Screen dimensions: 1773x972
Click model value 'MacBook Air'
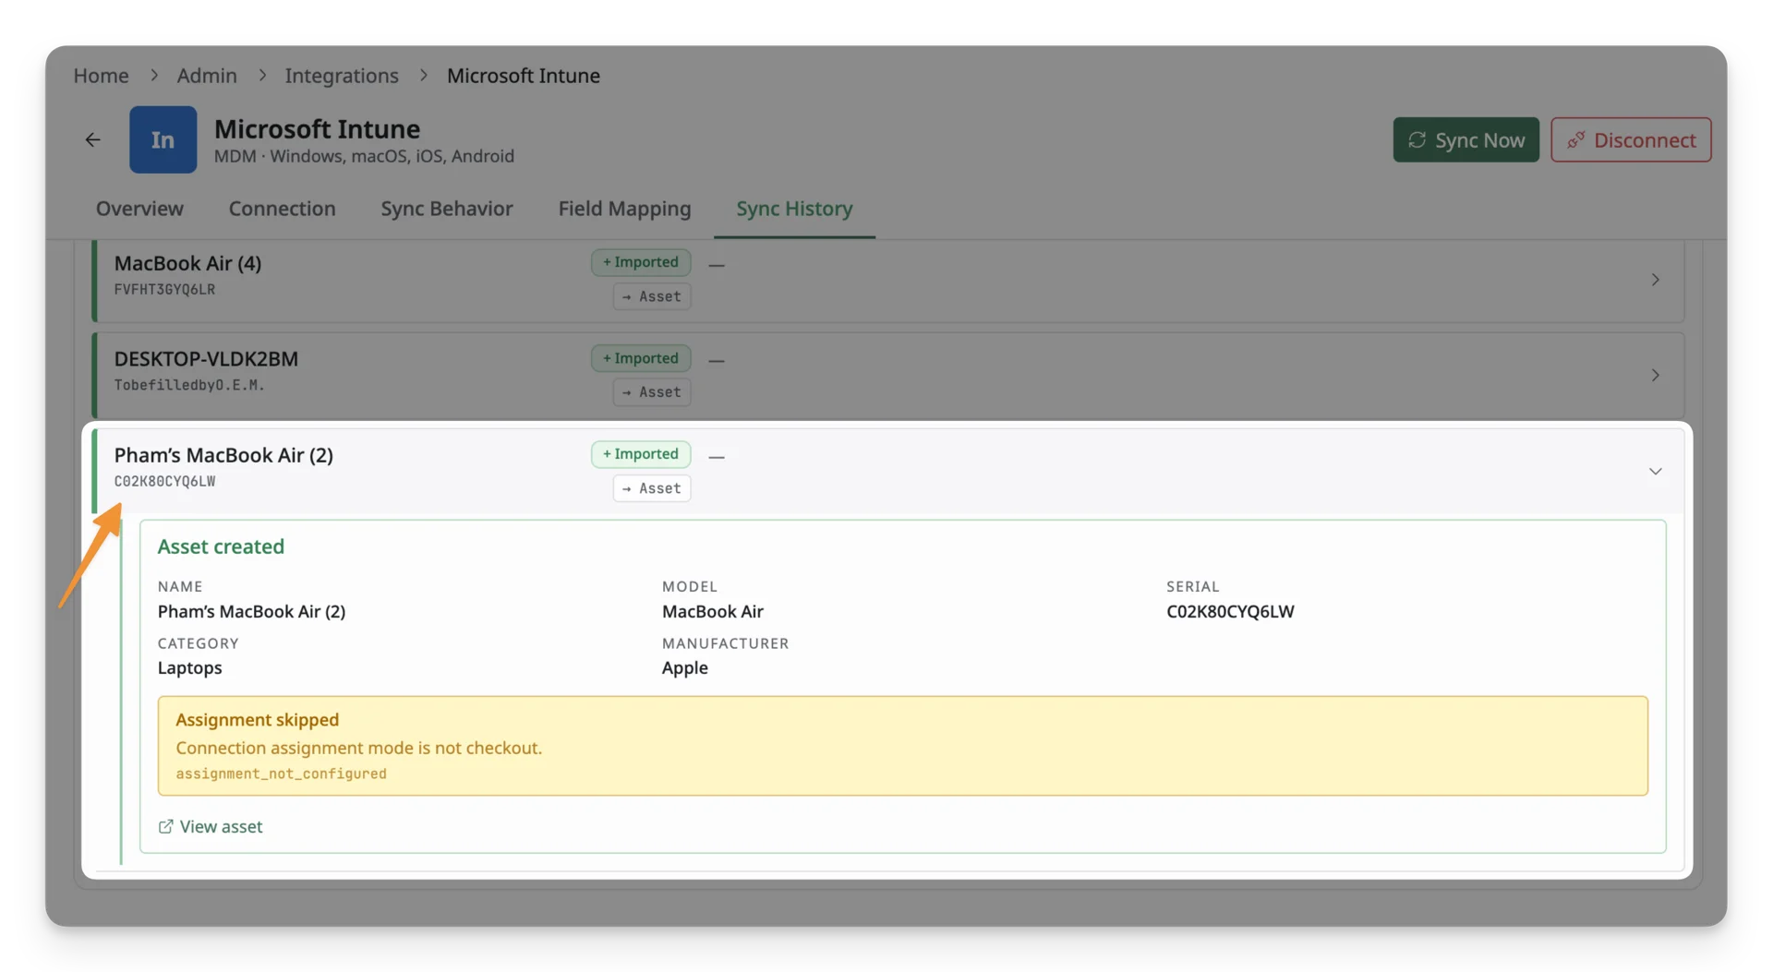click(712, 612)
